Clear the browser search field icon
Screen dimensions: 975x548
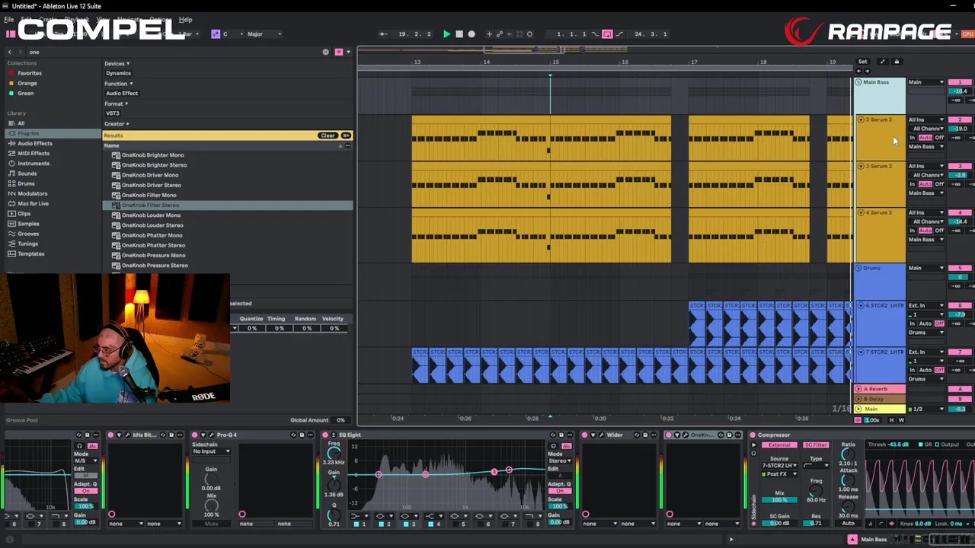pyautogui.click(x=325, y=52)
